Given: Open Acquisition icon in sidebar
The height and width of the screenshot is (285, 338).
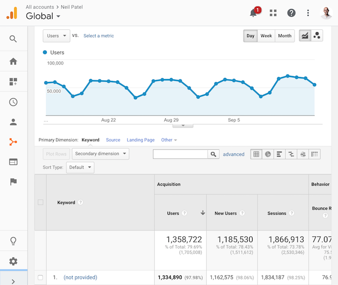Looking at the screenshot, I should point(13,142).
